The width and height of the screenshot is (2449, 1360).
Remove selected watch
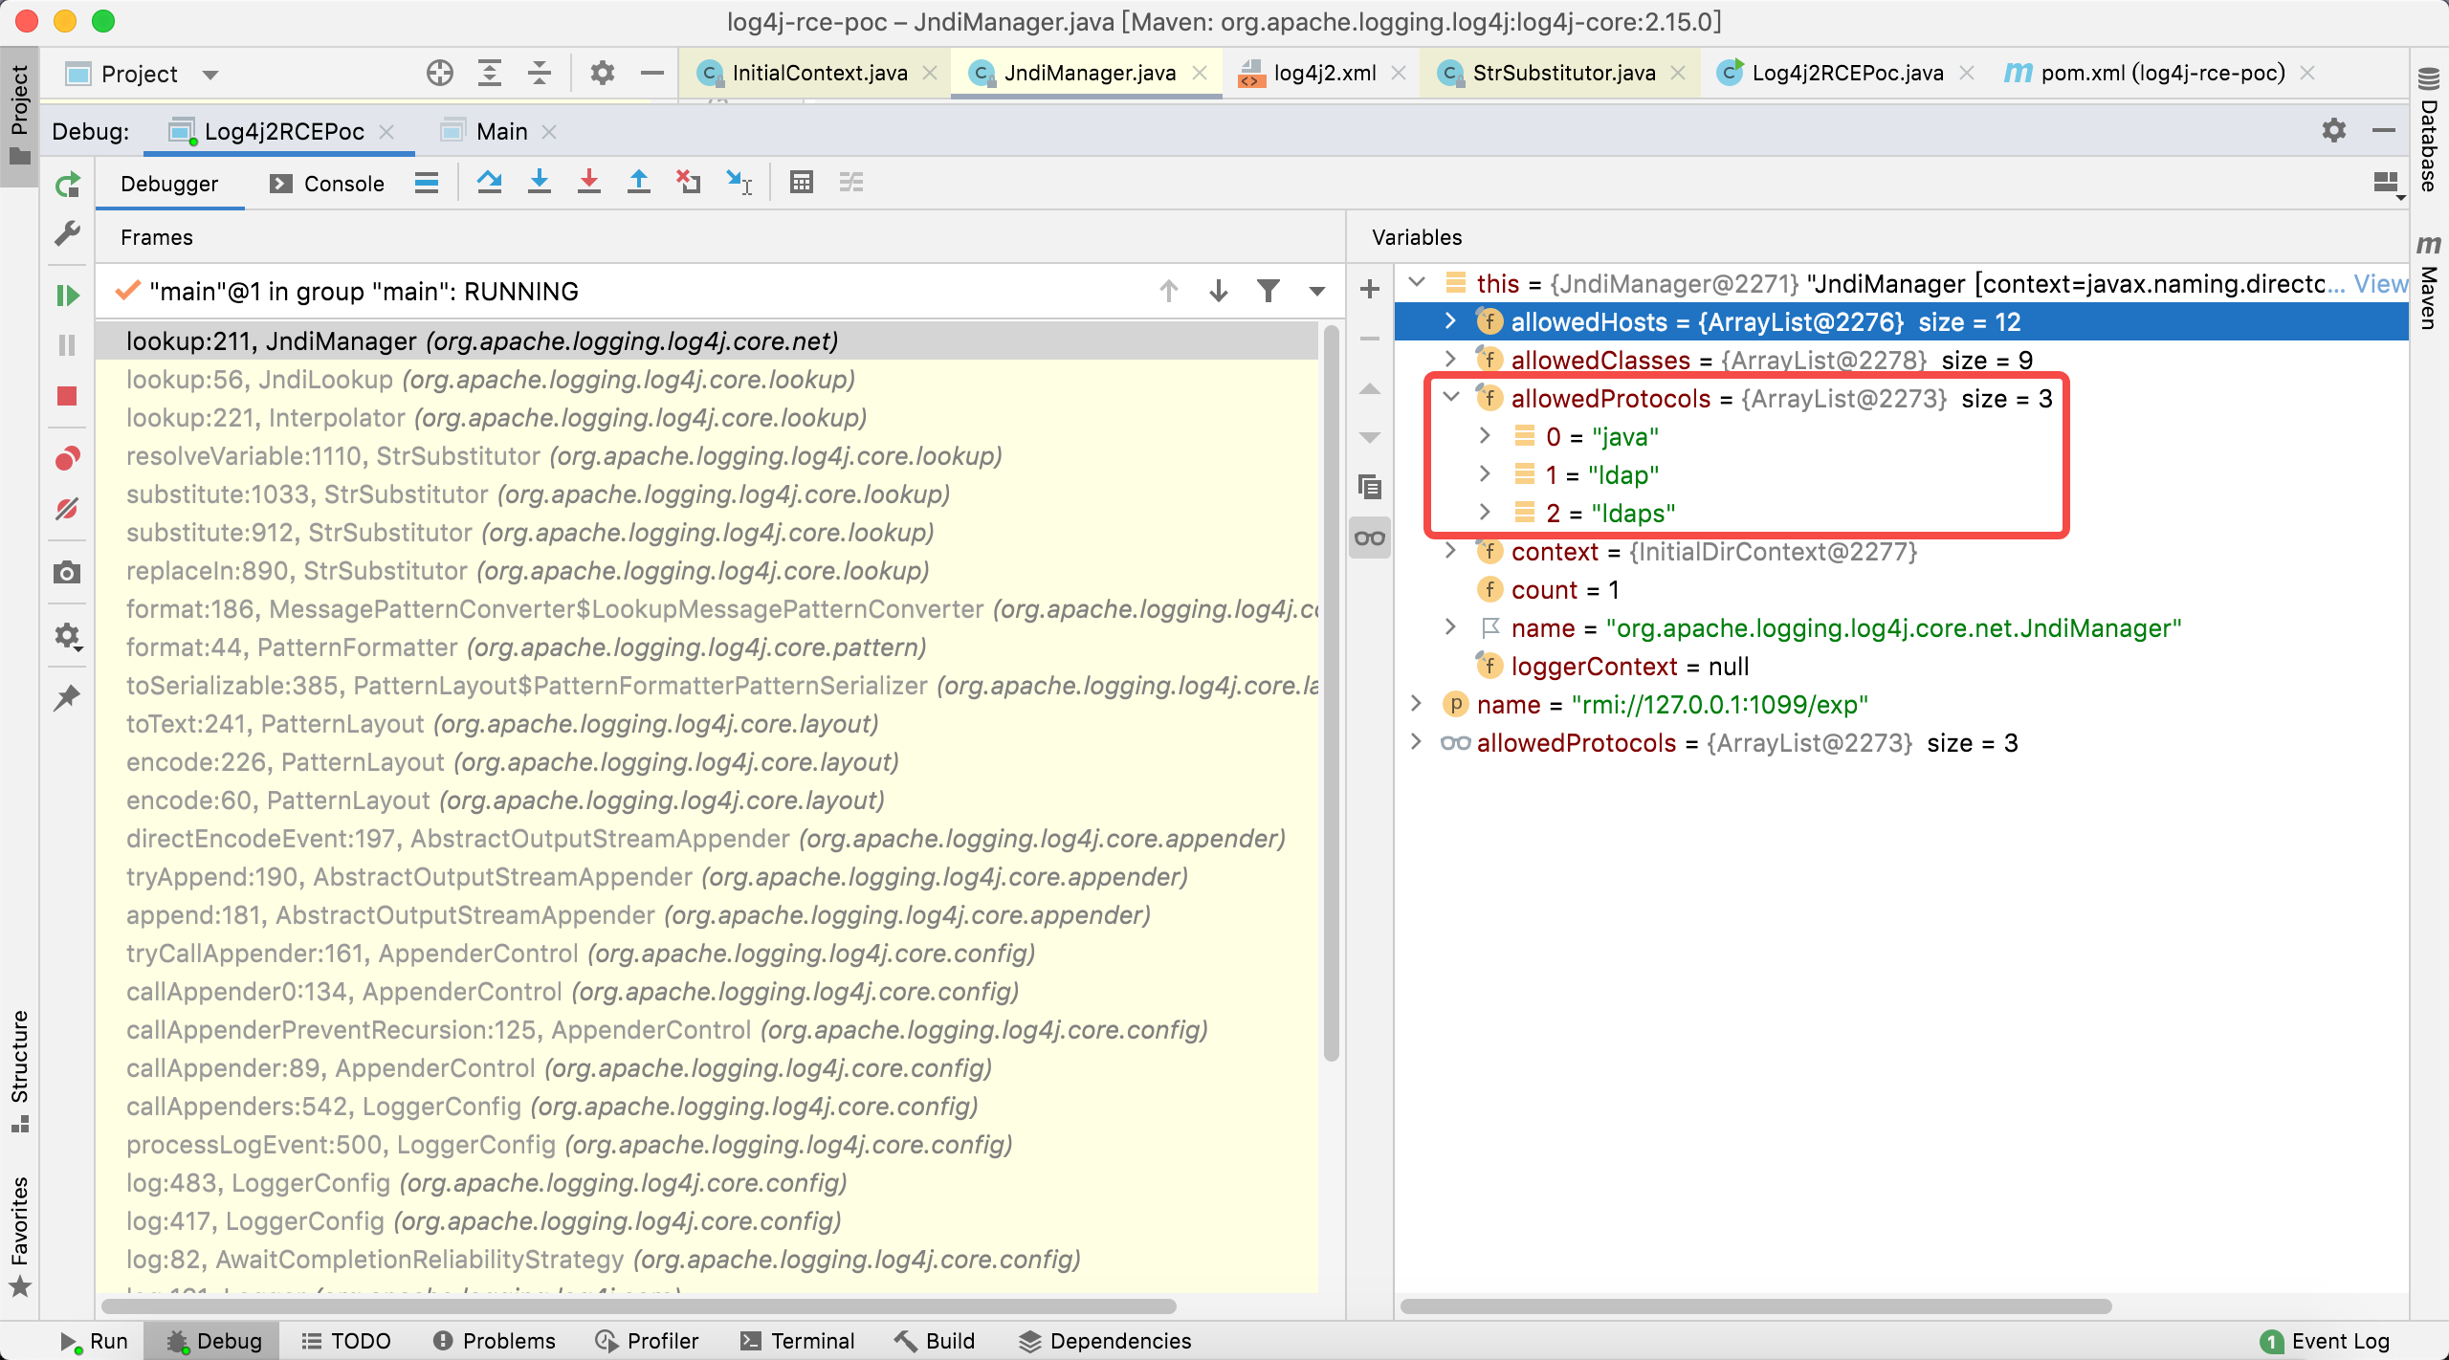1370,340
